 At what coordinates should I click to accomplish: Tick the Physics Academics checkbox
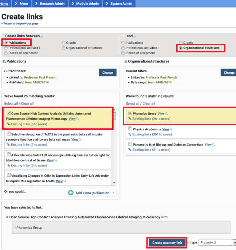point(130,129)
